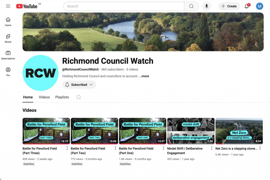Switch to the Videos tab
This screenshot has width=270, height=180.
pyautogui.click(x=44, y=97)
